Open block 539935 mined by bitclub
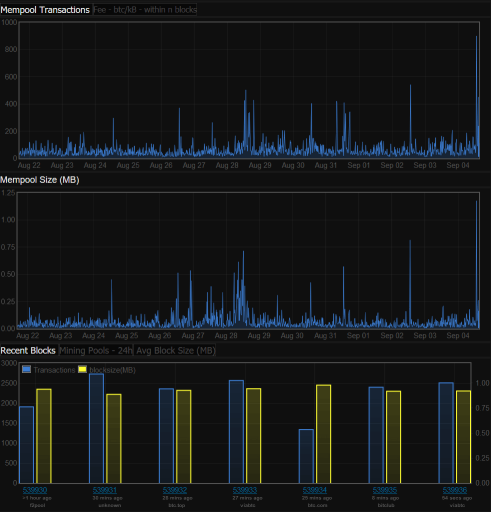The image size is (491, 512). [385, 490]
